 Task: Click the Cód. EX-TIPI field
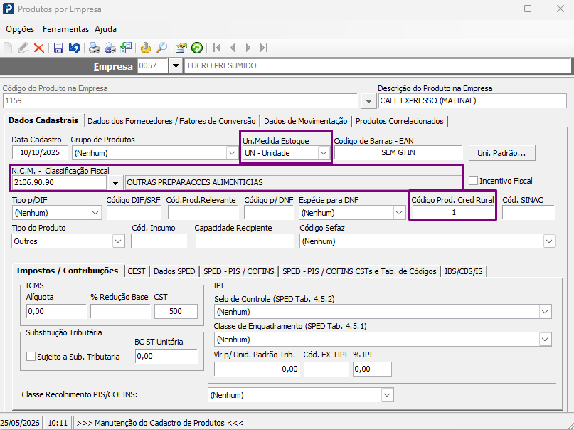pyautogui.click(x=326, y=369)
